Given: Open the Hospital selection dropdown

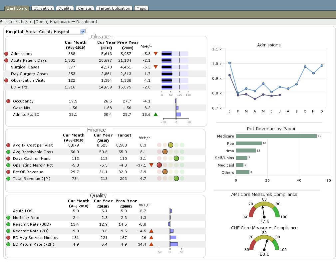Looking at the screenshot, I should point(82,31).
